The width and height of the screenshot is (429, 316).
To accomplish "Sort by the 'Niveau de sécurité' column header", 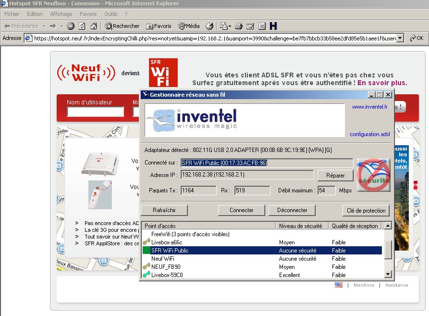I will click(302, 226).
